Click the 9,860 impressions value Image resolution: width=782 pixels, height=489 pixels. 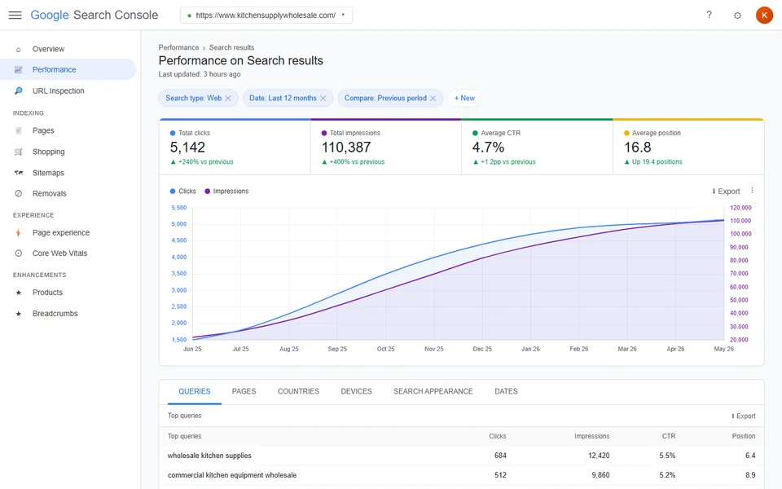click(x=600, y=475)
